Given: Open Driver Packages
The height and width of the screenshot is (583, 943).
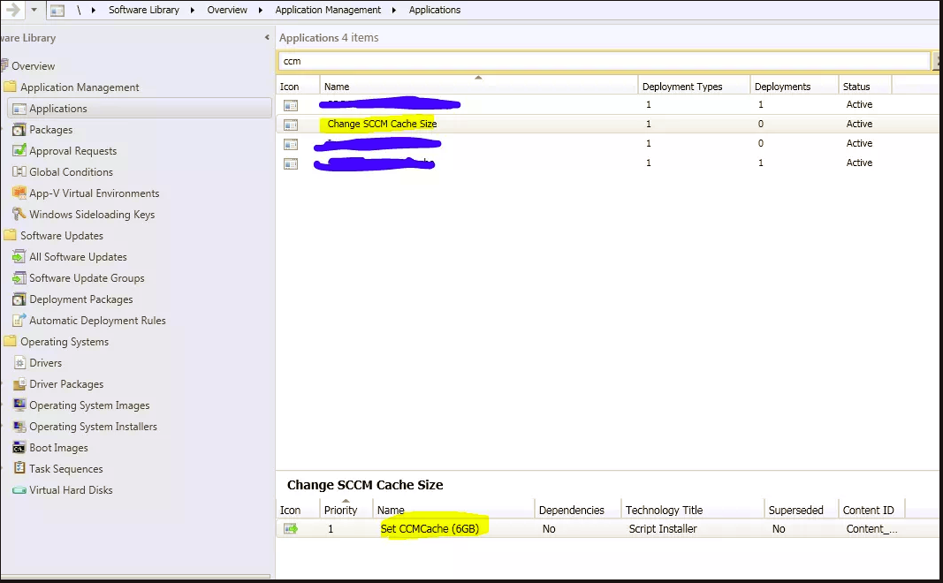Looking at the screenshot, I should [x=66, y=384].
